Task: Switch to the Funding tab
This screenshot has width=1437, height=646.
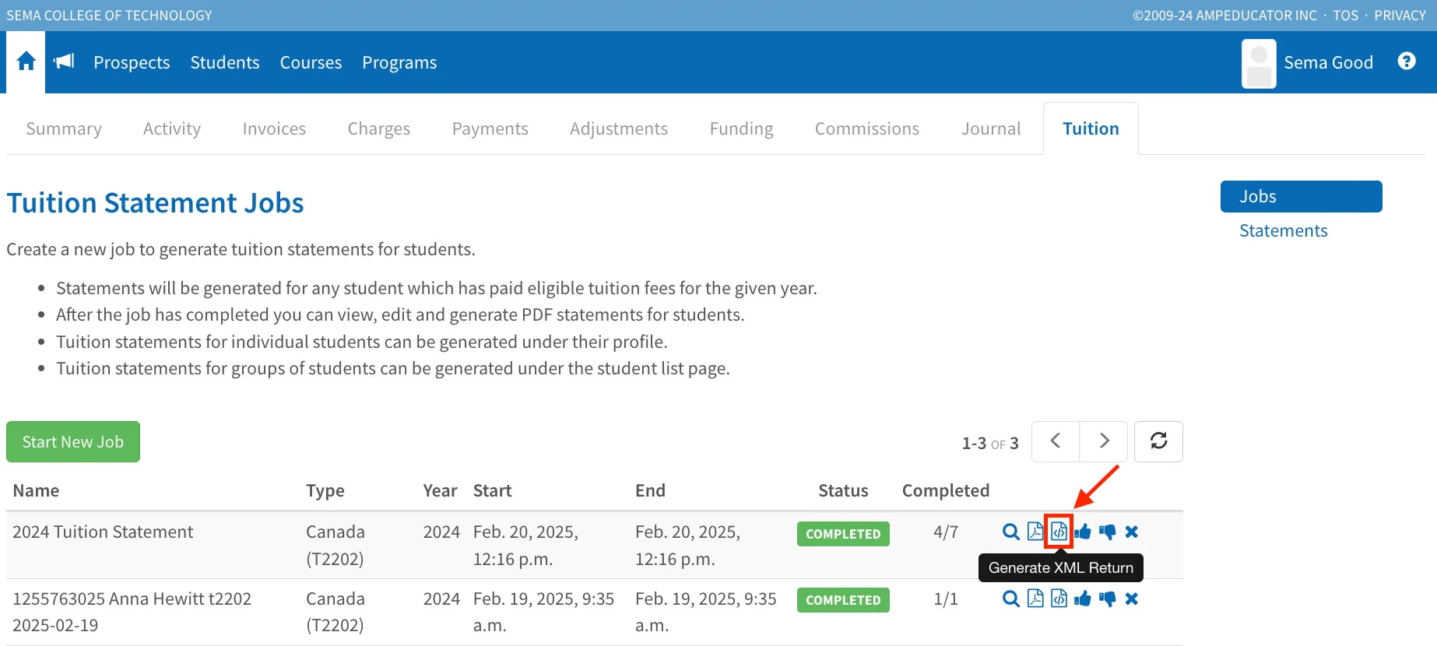Action: 742,128
